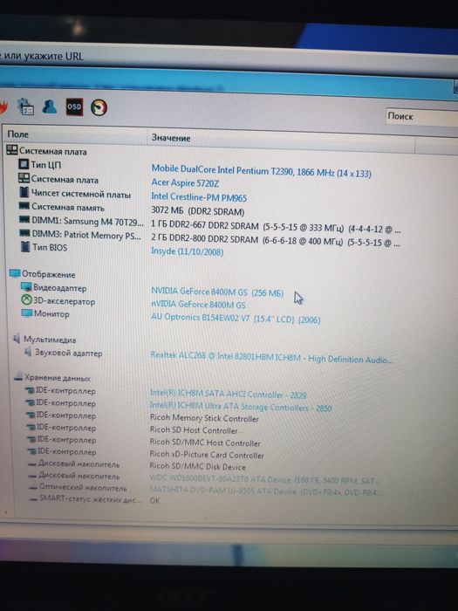Open the Insyde (11/10/2008) BIOS link
Screen dimensions: 458x611
tap(188, 251)
